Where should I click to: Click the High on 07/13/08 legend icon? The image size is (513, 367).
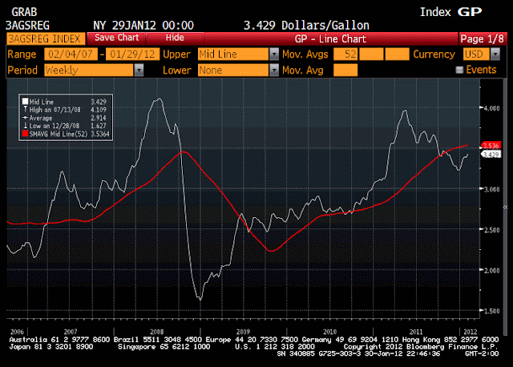point(25,110)
